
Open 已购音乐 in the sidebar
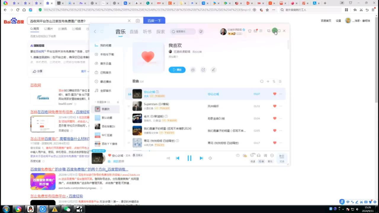coord(106,72)
